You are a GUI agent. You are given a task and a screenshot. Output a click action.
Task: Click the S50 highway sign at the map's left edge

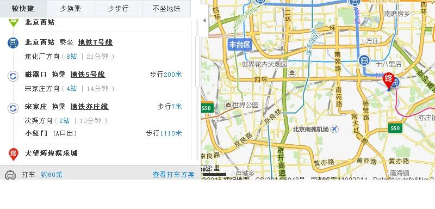pos(207,108)
